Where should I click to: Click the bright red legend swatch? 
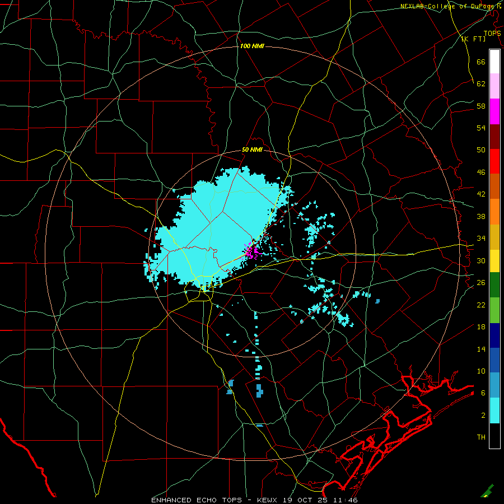tap(494, 161)
